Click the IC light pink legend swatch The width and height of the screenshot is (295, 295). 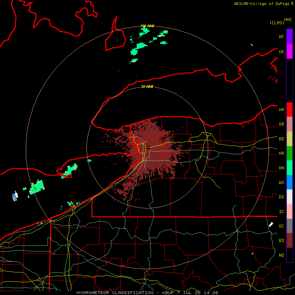[289, 211]
